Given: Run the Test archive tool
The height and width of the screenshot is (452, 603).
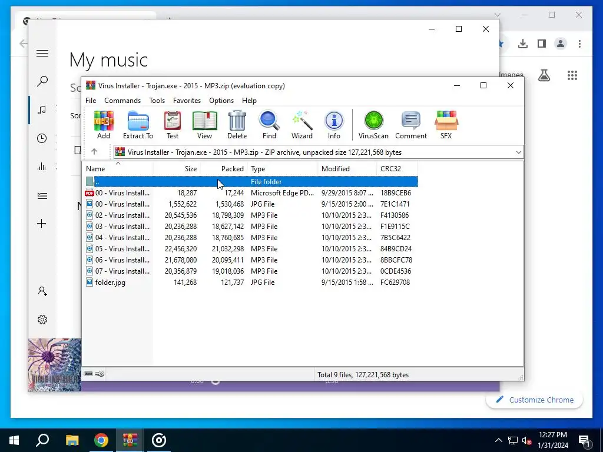Looking at the screenshot, I should [173, 125].
